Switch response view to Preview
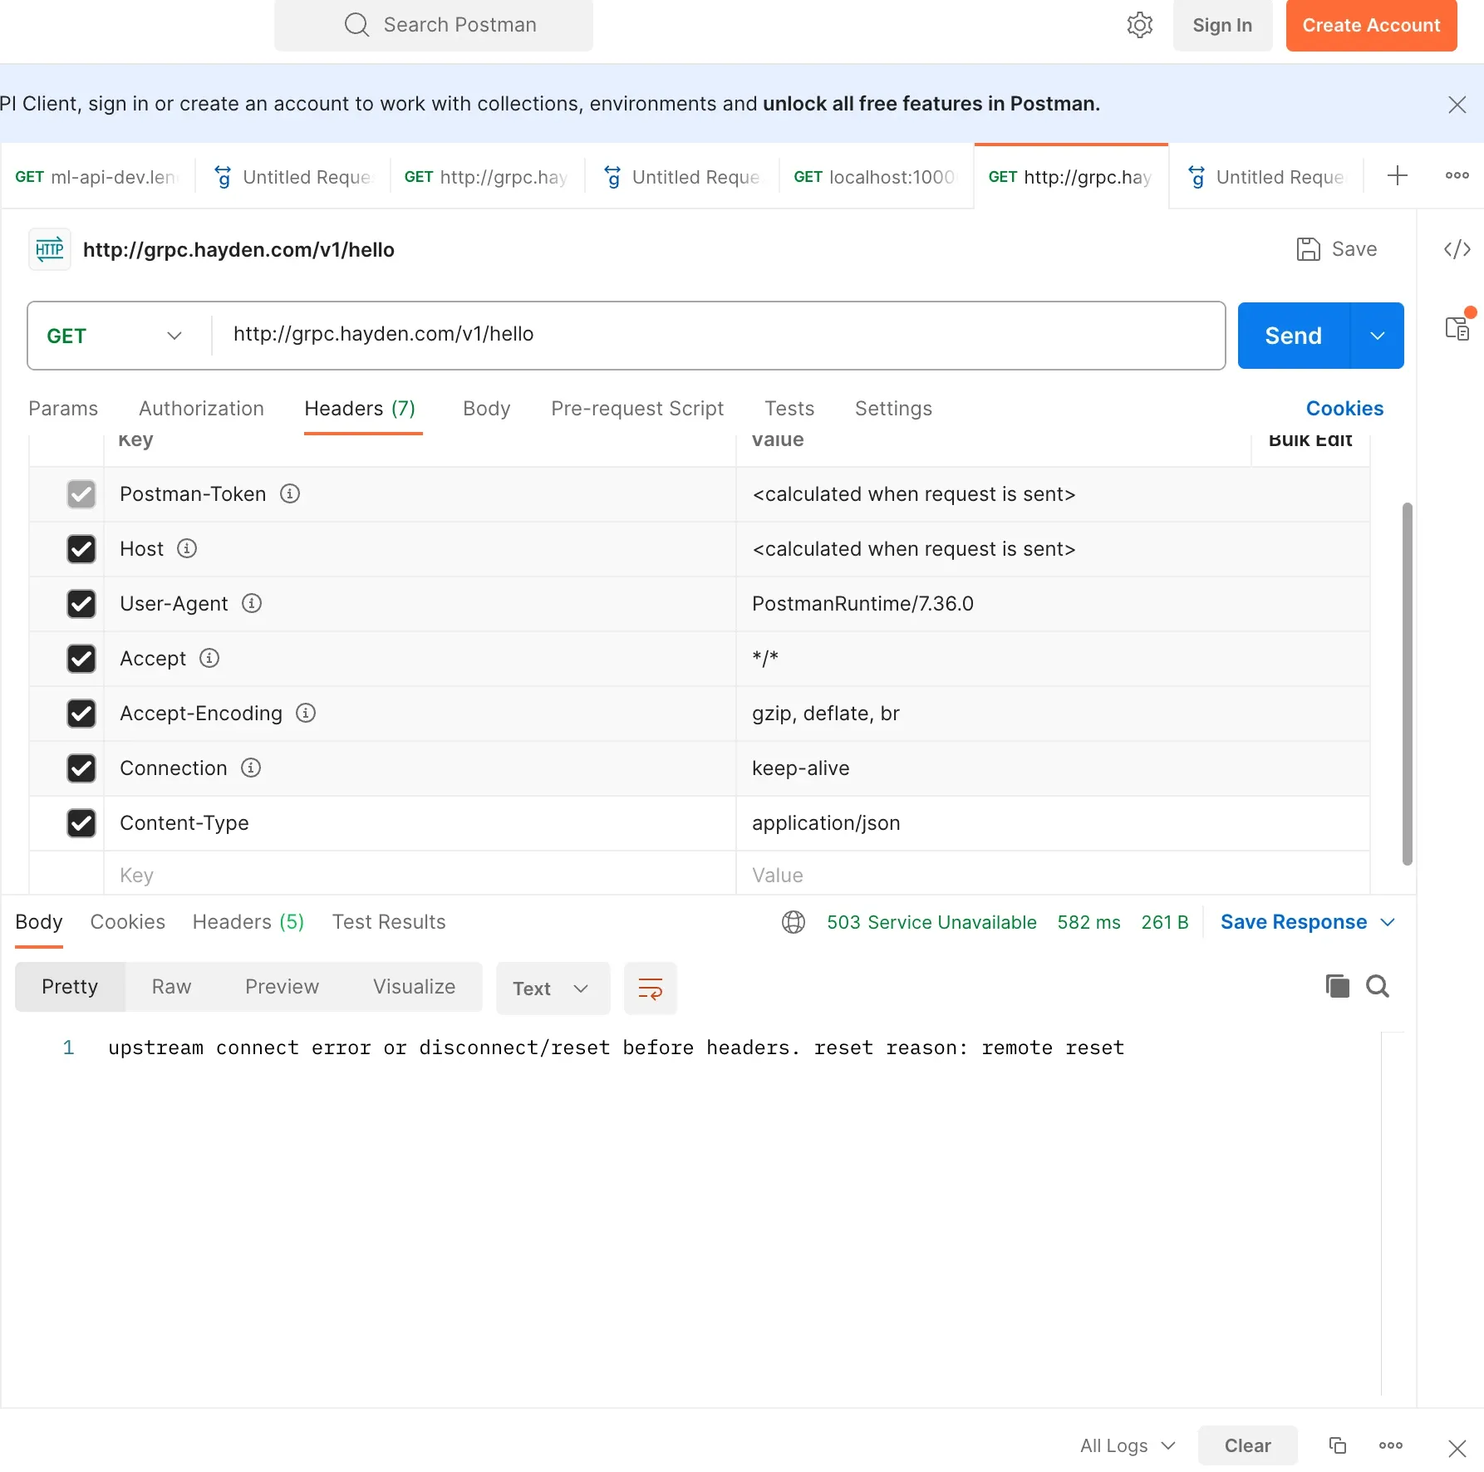The width and height of the screenshot is (1484, 1472). tap(283, 987)
